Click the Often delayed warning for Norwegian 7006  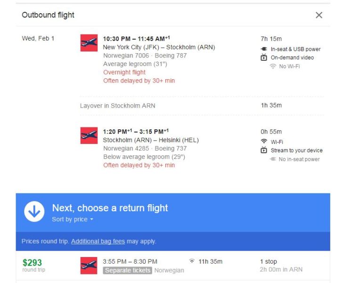[139, 81]
